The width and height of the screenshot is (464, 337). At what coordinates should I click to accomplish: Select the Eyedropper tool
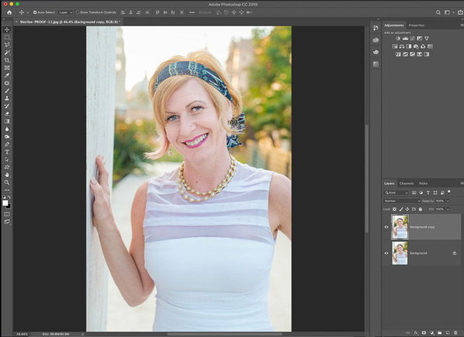click(x=7, y=75)
